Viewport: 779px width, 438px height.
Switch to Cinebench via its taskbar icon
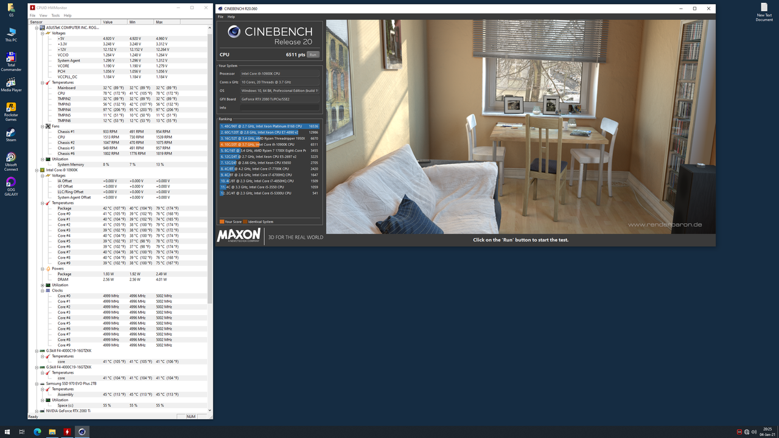point(82,432)
